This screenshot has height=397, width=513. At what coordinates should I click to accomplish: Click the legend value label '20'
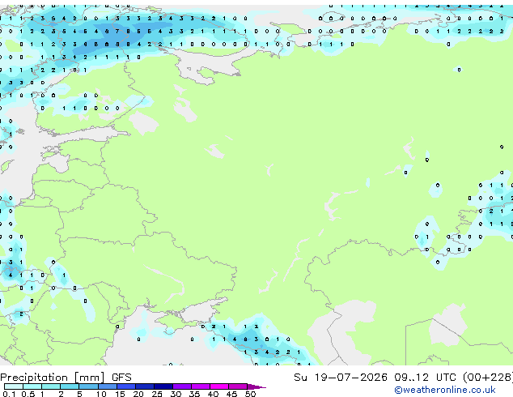(138, 394)
